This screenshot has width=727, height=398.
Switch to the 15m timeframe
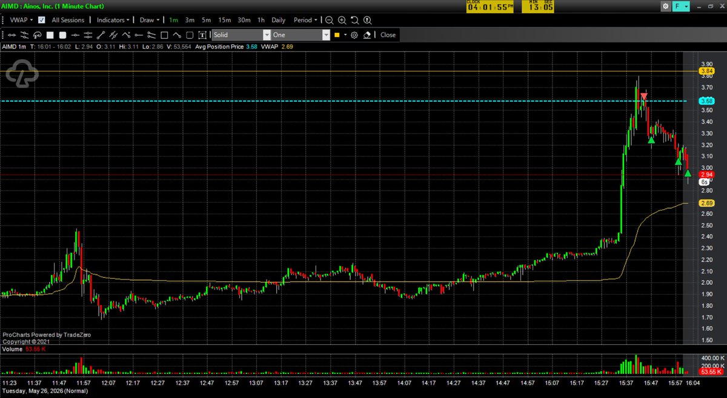[x=224, y=20]
